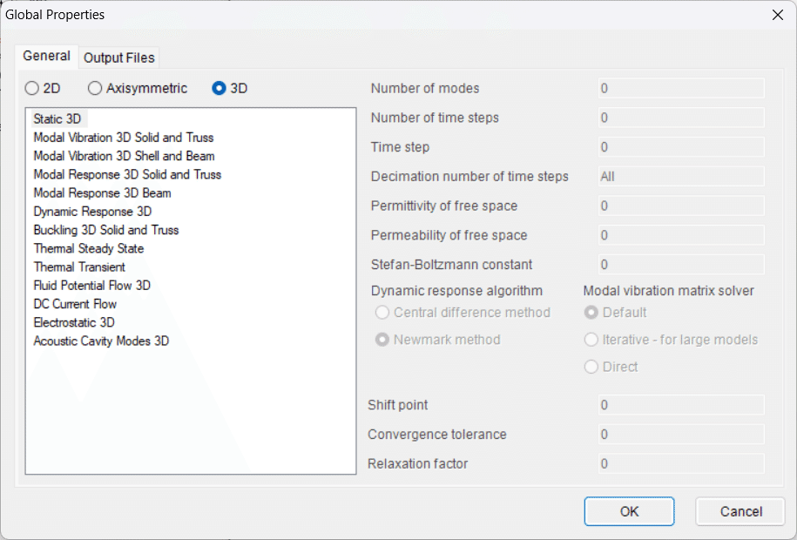
Task: Select Fluid Potential Flow 3D
Action: tap(91, 286)
